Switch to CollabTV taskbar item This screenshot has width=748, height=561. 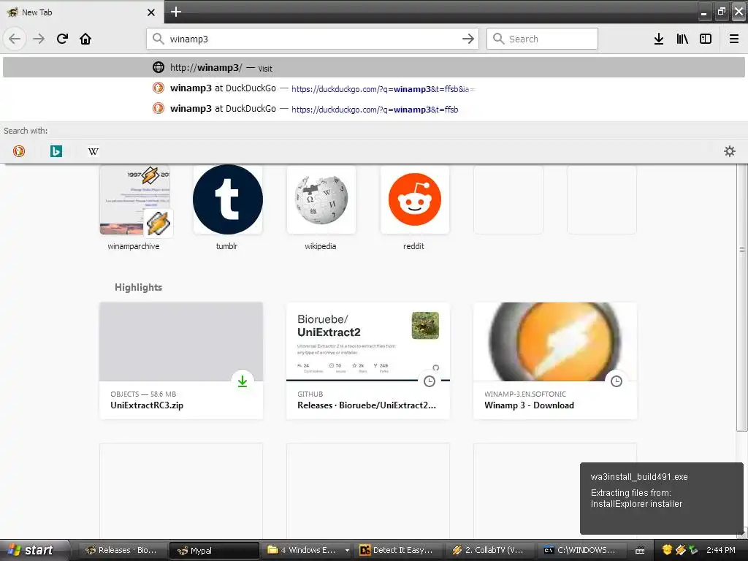[490, 550]
